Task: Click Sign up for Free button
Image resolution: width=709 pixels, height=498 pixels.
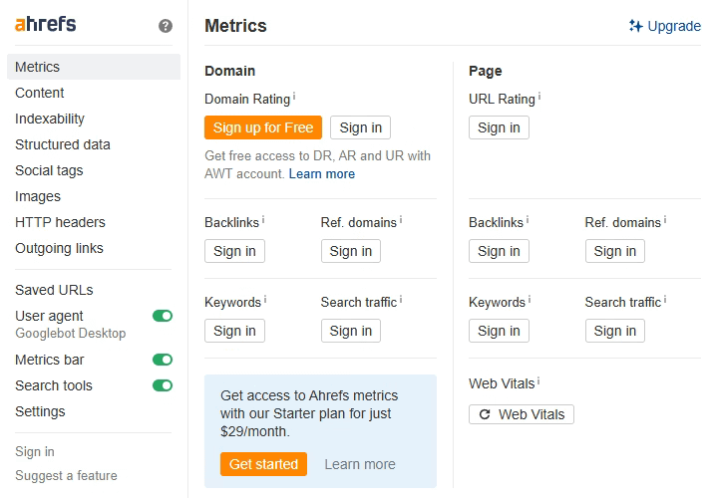Action: coord(263,127)
